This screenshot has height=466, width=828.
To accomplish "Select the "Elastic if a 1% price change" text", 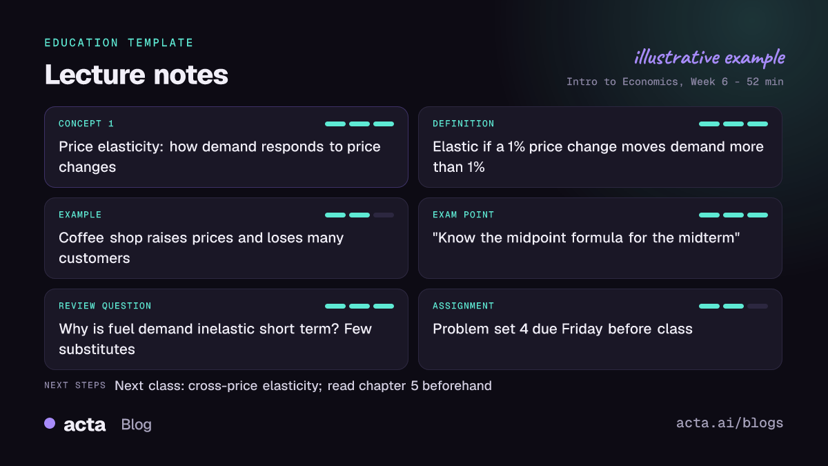I will 598,157.
